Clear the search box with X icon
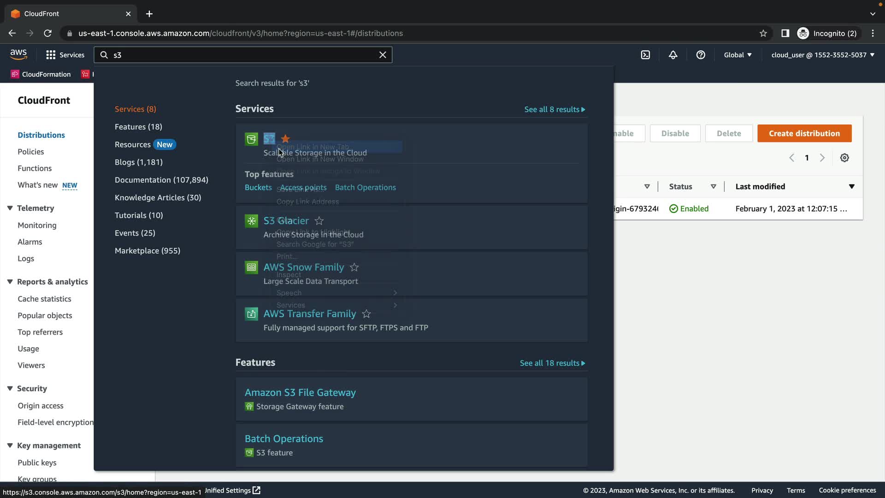Image resolution: width=885 pixels, height=498 pixels. click(383, 55)
